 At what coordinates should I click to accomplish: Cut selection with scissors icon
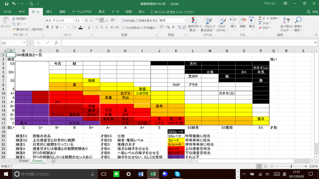[x=14, y=19]
